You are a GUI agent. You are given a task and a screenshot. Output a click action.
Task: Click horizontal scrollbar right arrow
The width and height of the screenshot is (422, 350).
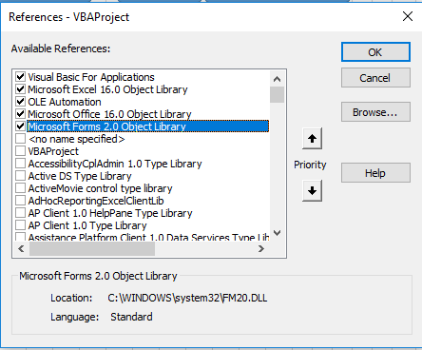261,249
